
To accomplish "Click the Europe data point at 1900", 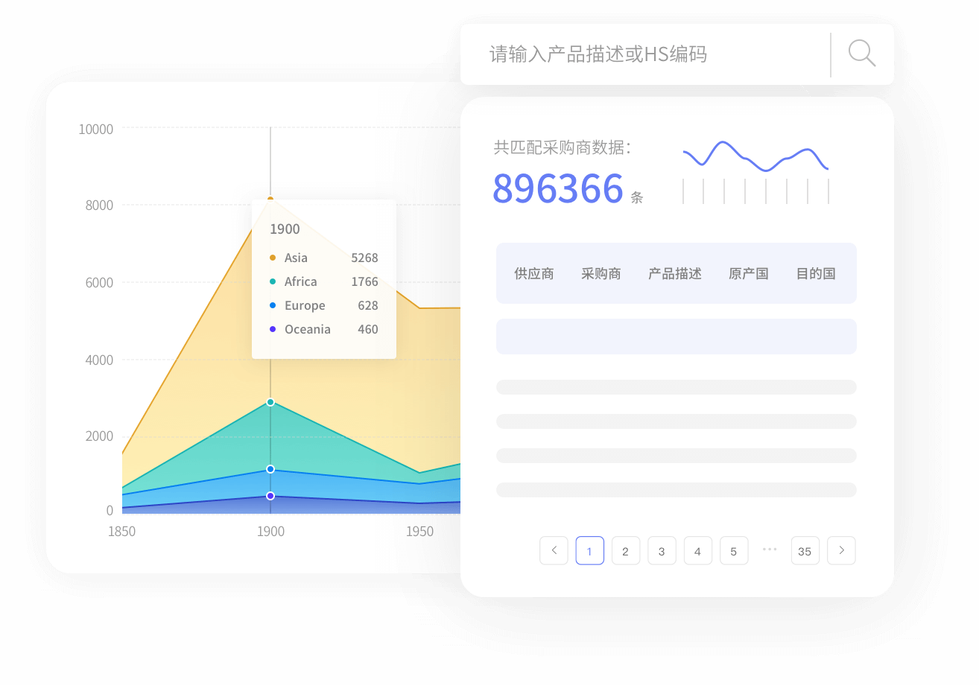I will pyautogui.click(x=270, y=469).
